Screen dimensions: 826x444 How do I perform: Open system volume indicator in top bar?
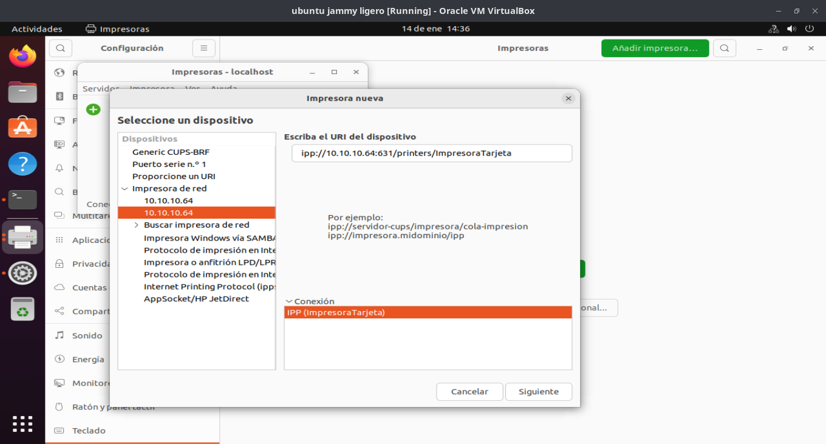791,29
